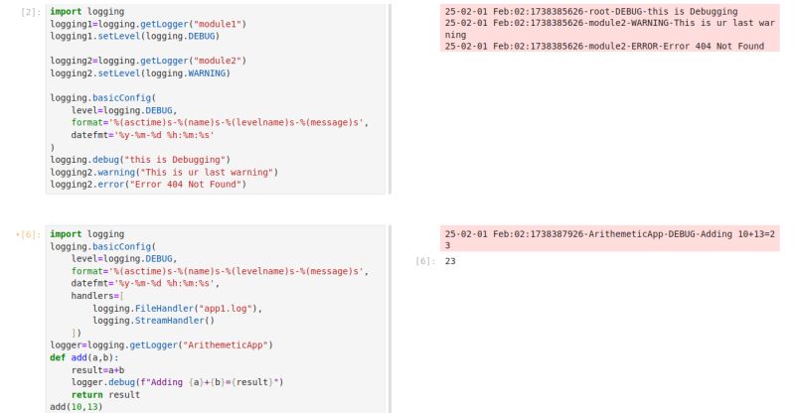Place cursor on def add(a,b): line
The width and height of the screenshot is (795, 413).
[84, 357]
